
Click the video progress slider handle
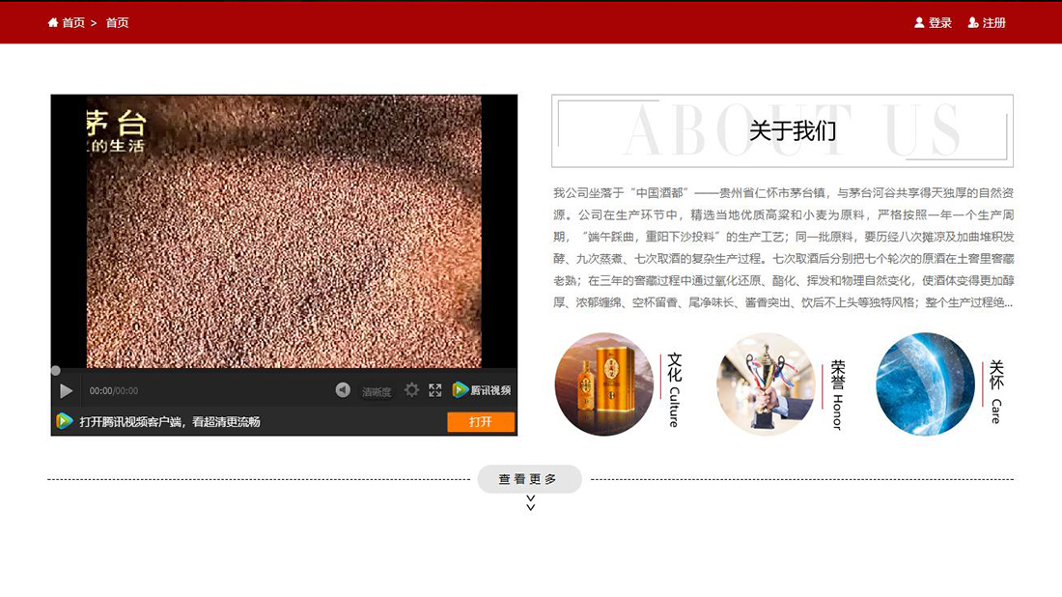[x=56, y=371]
